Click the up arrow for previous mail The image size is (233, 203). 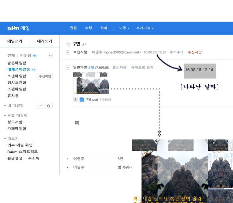coord(68,159)
